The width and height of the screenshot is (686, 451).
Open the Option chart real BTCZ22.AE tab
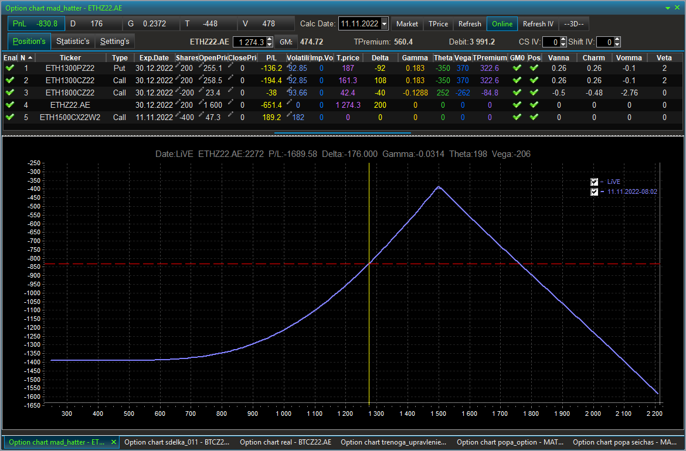286,442
